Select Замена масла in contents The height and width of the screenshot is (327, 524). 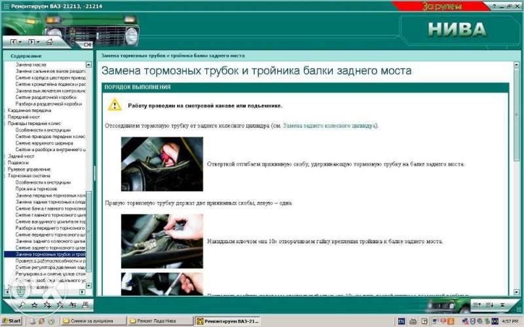31,65
